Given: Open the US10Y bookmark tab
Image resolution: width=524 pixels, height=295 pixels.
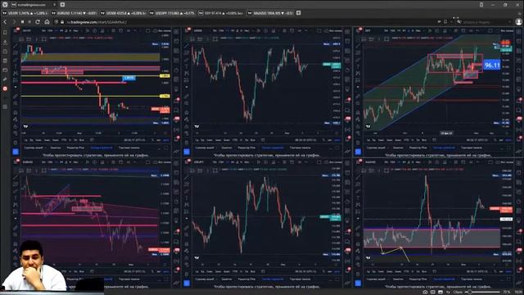Looking at the screenshot, I should point(25,13).
